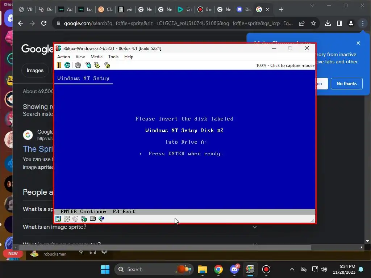Dismiss the Chrome memory saver popup with X
Viewport: 371px width, 278px height.
coord(358,43)
